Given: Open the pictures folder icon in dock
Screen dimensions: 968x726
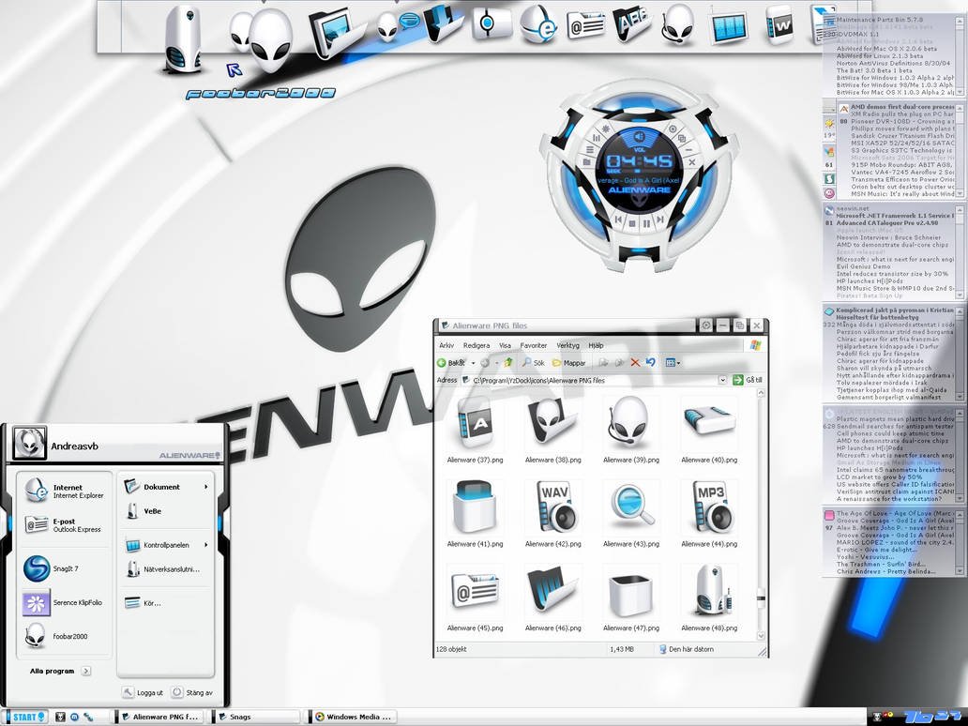Looking at the screenshot, I should [337, 31].
